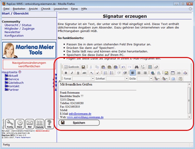Image resolution: width=195 pixels, height=149 pixels.
Task: Insert a bulleted list
Action: (111, 73)
